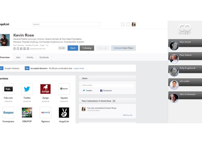202x144 pixels.
Task: Click the 94 connections count badge
Action: click(114, 101)
